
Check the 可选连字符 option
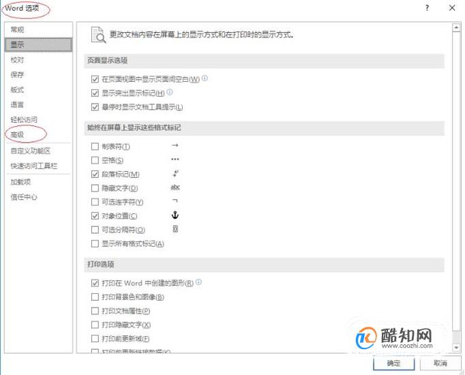(95, 202)
